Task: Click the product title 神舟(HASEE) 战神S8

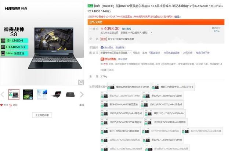Action: (155, 8)
